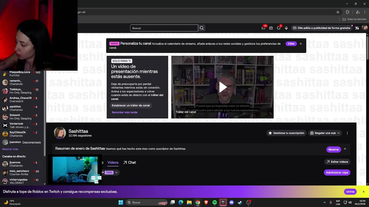The height and width of the screenshot is (207, 369).
Task: Open OBS Studio from the taskbar
Action: [248, 202]
